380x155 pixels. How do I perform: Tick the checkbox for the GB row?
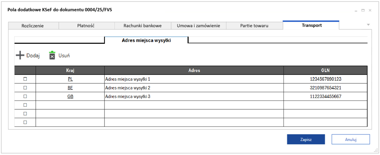tap(25, 97)
